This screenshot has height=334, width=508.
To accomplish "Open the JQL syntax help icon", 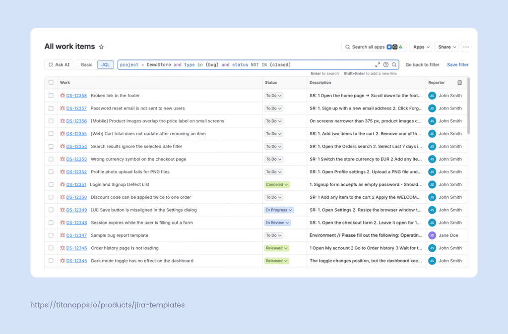I will point(386,65).
